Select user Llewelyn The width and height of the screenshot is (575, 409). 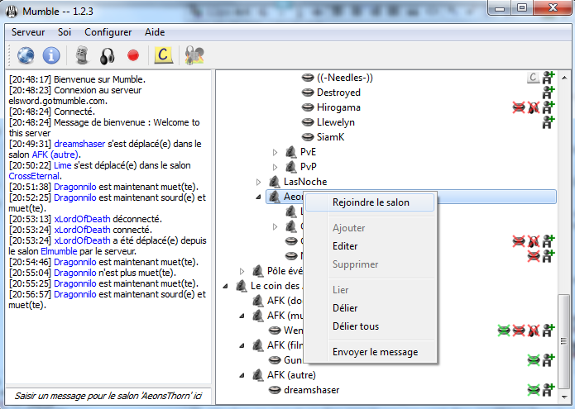(336, 122)
